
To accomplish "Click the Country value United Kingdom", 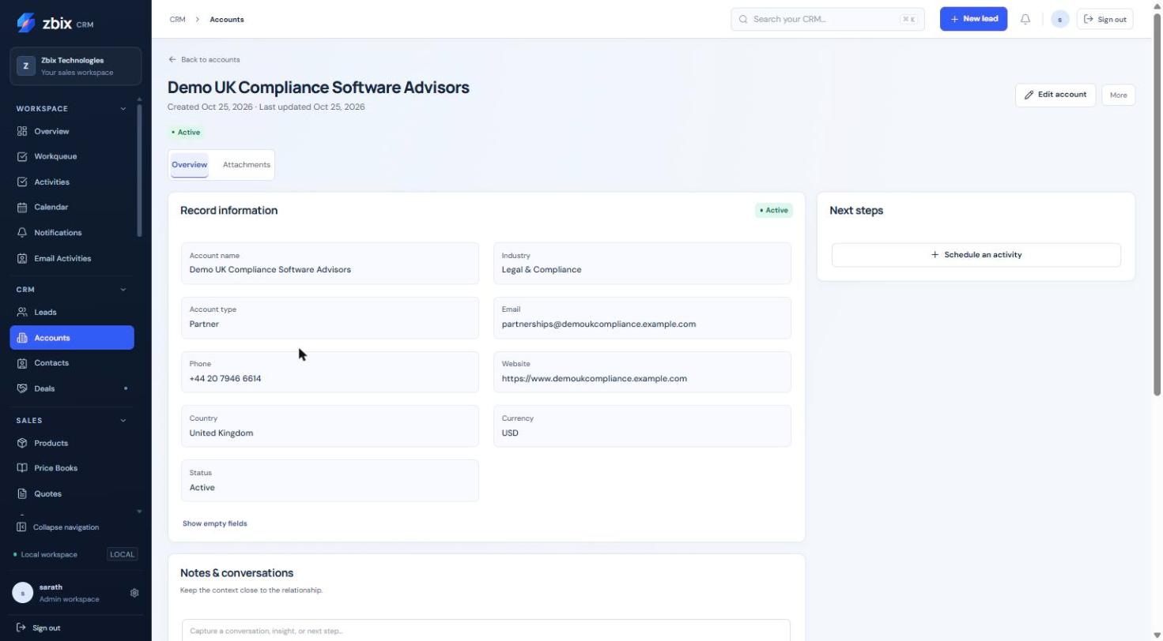I will (221, 433).
